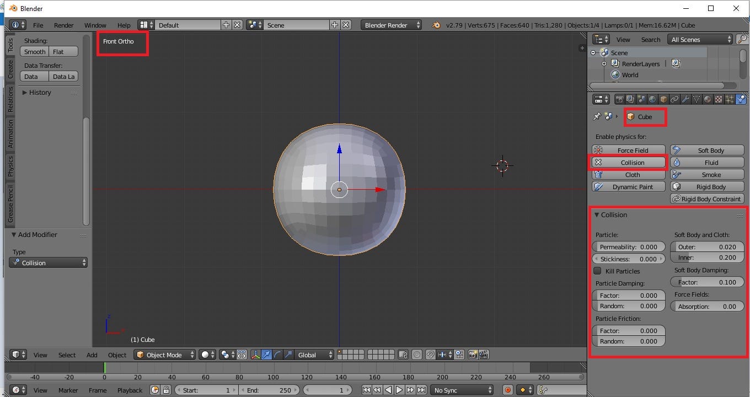Open the Render tab camera icon

pyautogui.click(x=620, y=99)
